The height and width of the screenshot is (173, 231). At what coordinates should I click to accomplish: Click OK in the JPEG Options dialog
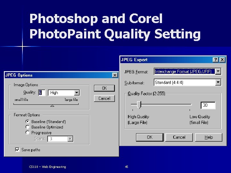click(x=104, y=88)
